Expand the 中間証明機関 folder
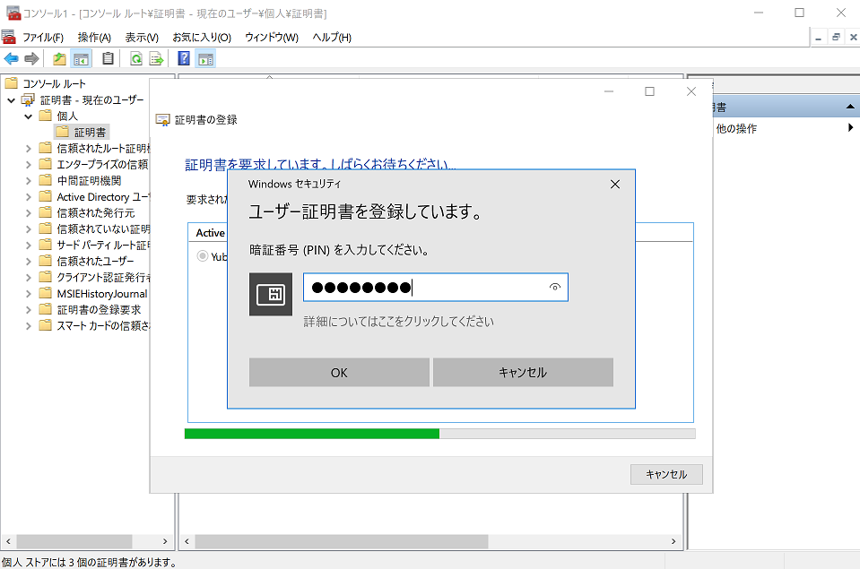The image size is (860, 569). coord(28,181)
